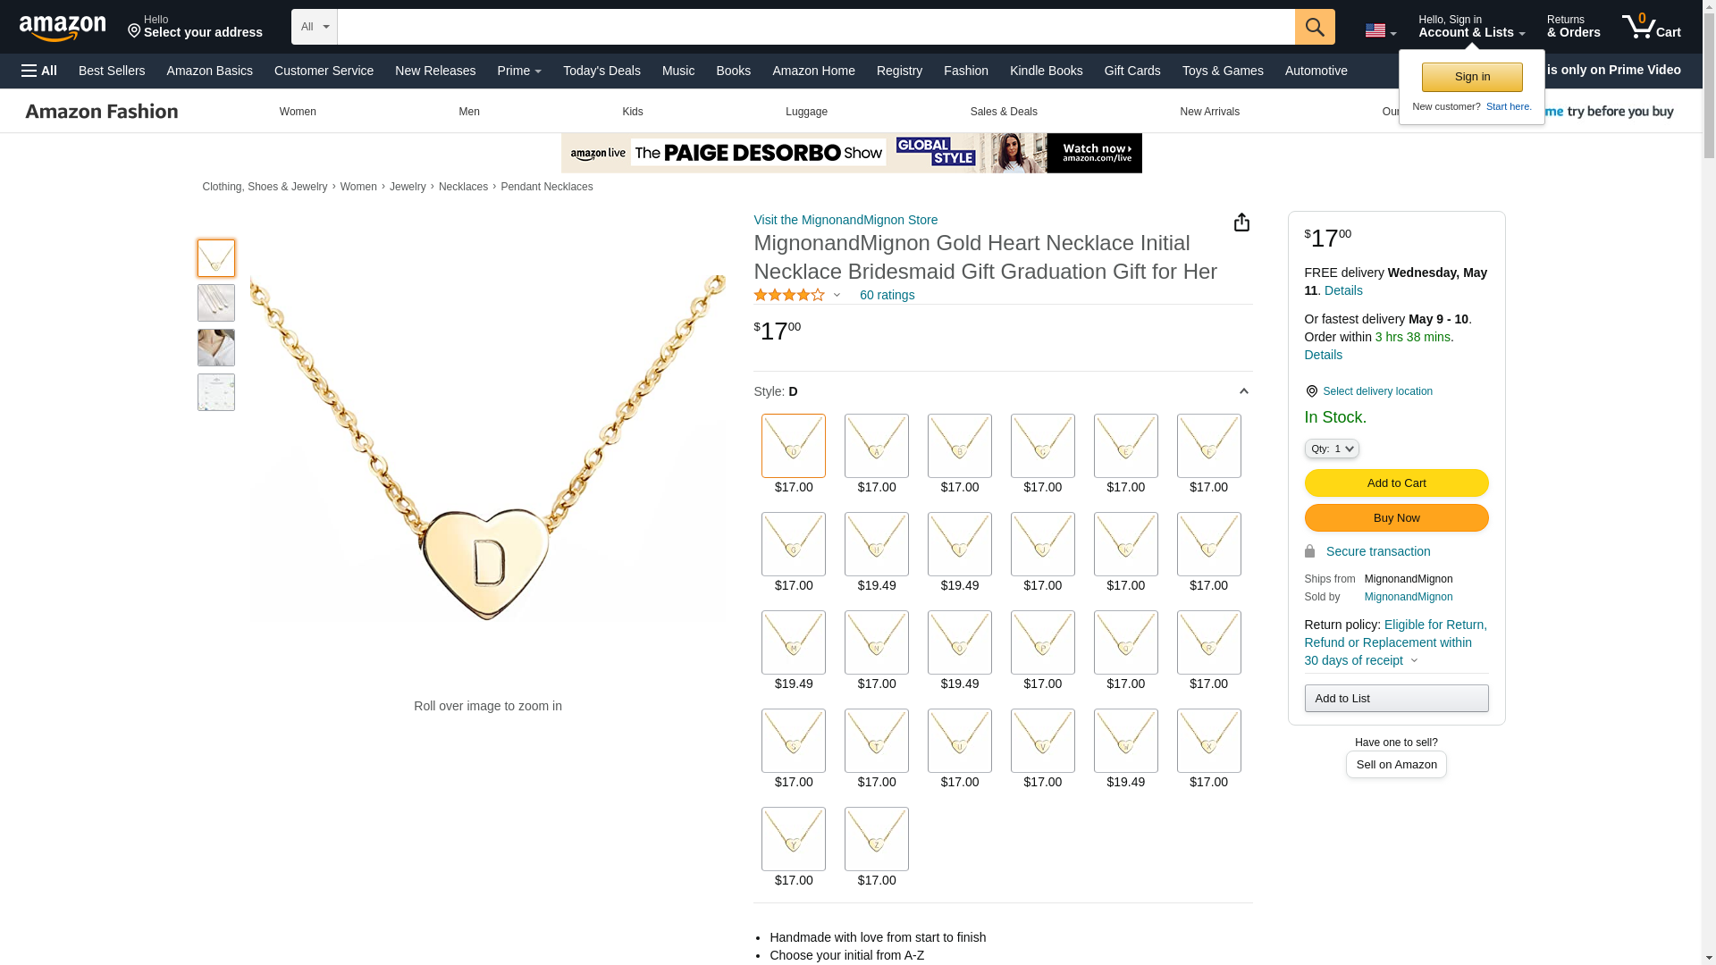Choose the last heart necklace style swatch

(x=877, y=839)
